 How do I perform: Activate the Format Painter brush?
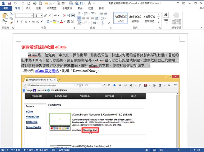(11, 23)
